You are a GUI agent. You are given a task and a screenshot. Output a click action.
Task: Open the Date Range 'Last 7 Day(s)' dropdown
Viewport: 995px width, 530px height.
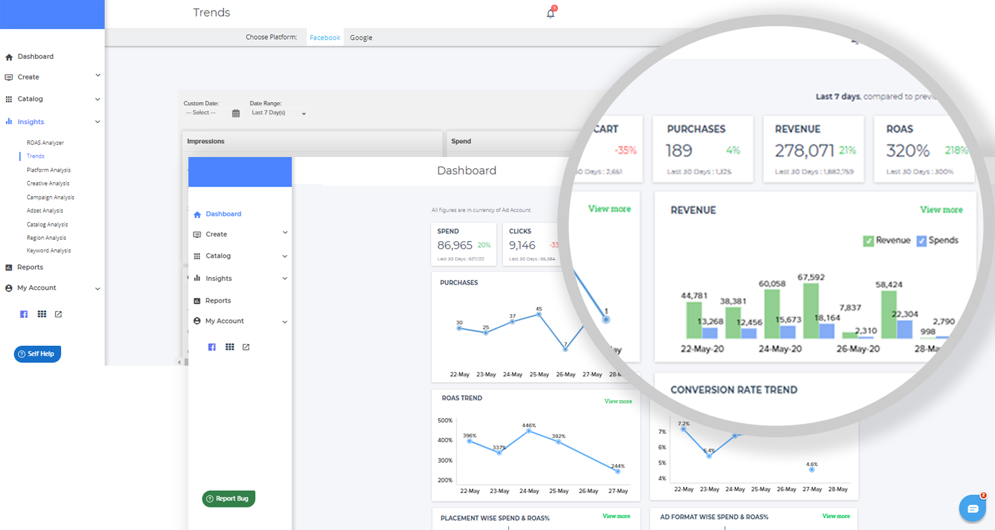click(x=279, y=113)
